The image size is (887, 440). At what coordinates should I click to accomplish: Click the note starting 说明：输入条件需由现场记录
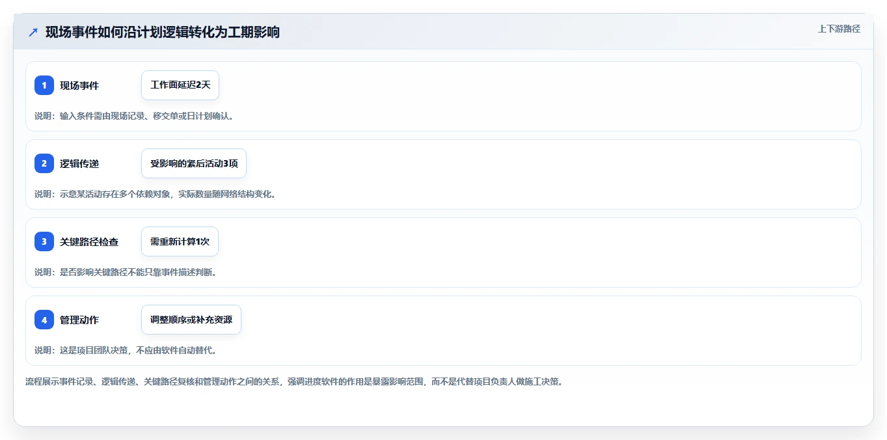[x=134, y=116]
